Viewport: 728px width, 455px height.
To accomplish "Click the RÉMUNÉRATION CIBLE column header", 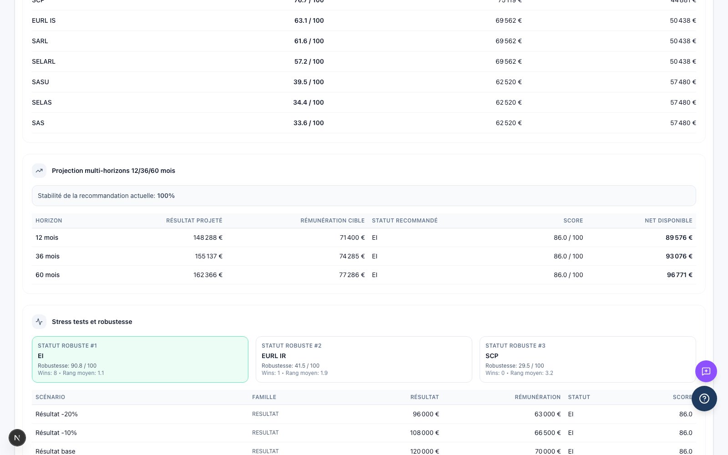I will click(333, 221).
